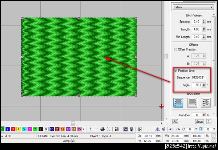The height and width of the screenshot is (150, 218).
Task: Select the Partition Line radio button
Action: [x=175, y=70]
